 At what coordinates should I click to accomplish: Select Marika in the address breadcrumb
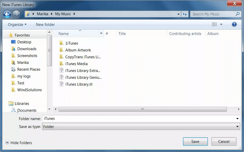pos(43,14)
